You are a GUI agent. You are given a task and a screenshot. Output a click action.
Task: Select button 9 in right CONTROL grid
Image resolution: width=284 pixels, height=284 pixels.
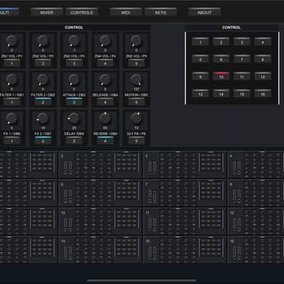tap(200, 76)
